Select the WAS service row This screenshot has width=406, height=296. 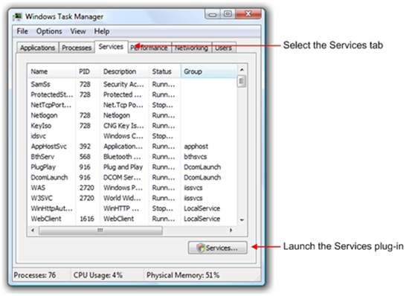tap(132, 187)
